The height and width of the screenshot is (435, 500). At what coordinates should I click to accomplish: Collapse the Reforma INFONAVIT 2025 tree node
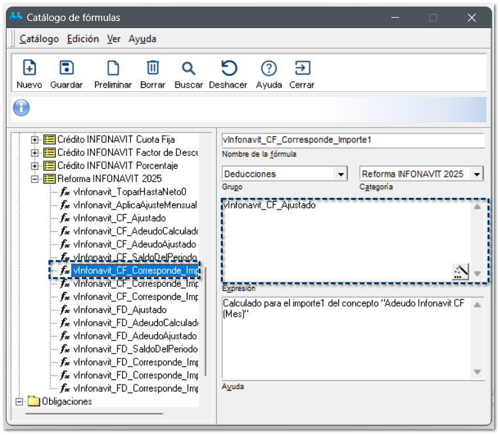[x=35, y=179]
